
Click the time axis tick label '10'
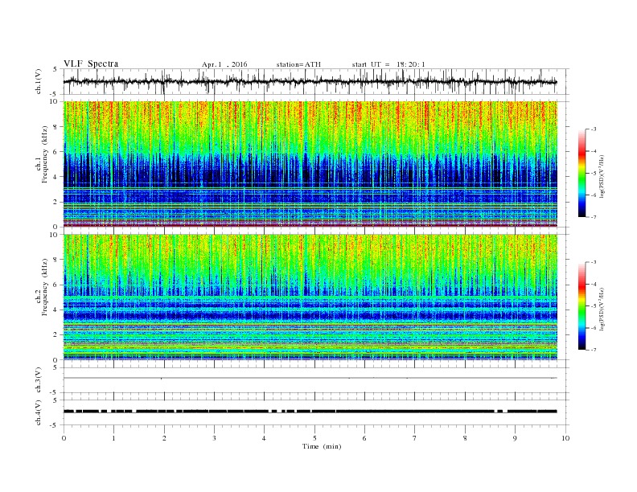(565, 438)
